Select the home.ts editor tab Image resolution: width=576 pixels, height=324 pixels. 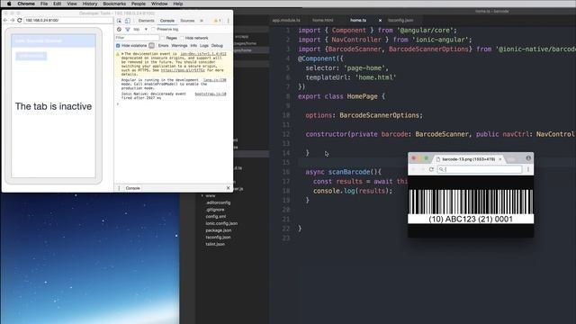(x=358, y=21)
